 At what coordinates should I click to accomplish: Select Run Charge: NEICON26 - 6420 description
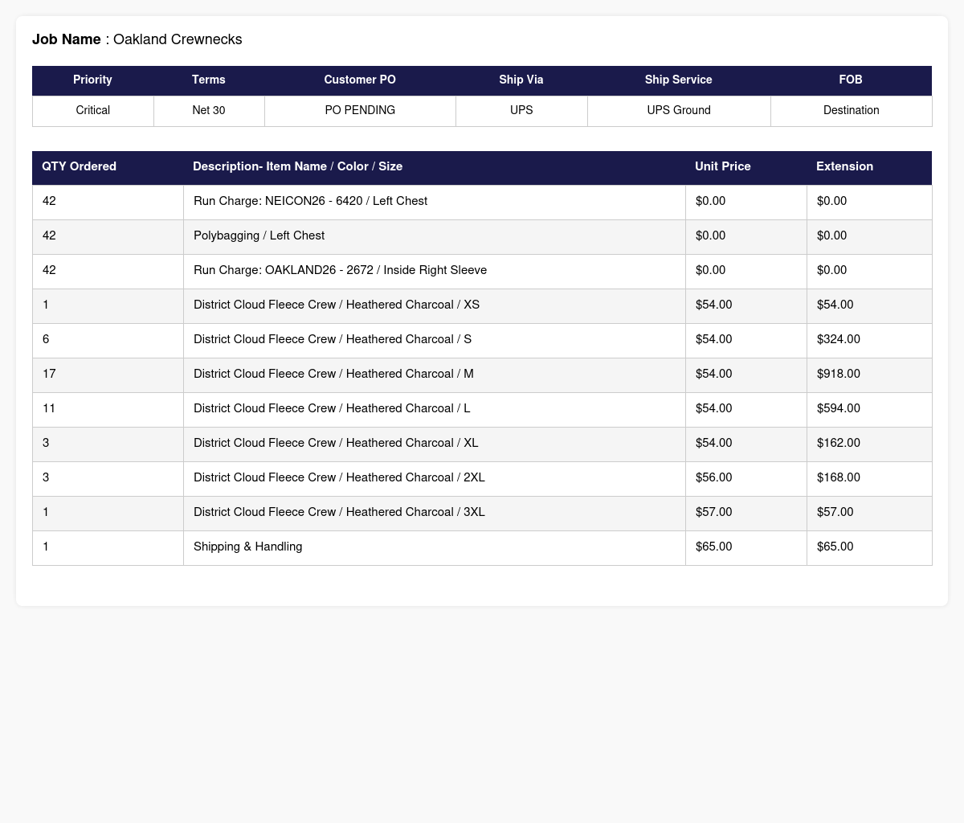coord(310,201)
